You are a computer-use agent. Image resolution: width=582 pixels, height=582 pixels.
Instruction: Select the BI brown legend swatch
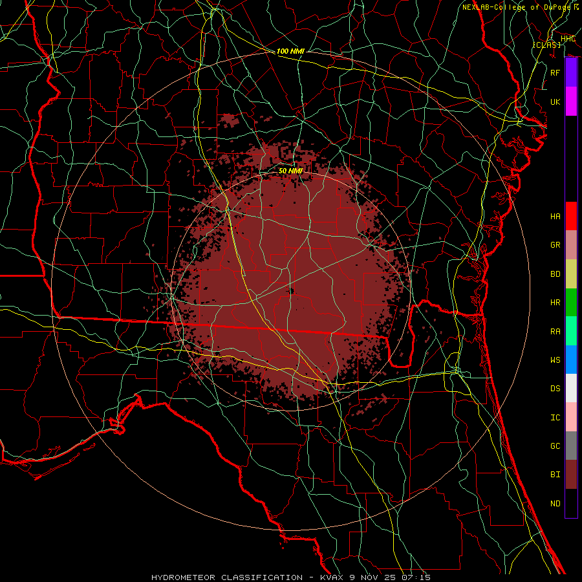click(571, 475)
